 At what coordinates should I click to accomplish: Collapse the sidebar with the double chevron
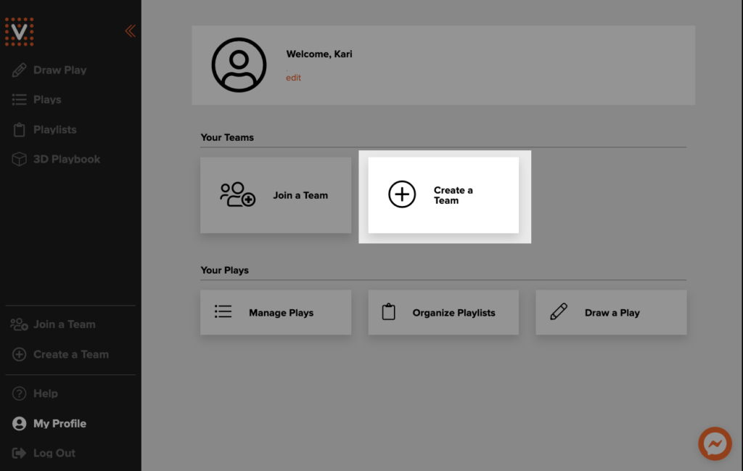(x=131, y=31)
